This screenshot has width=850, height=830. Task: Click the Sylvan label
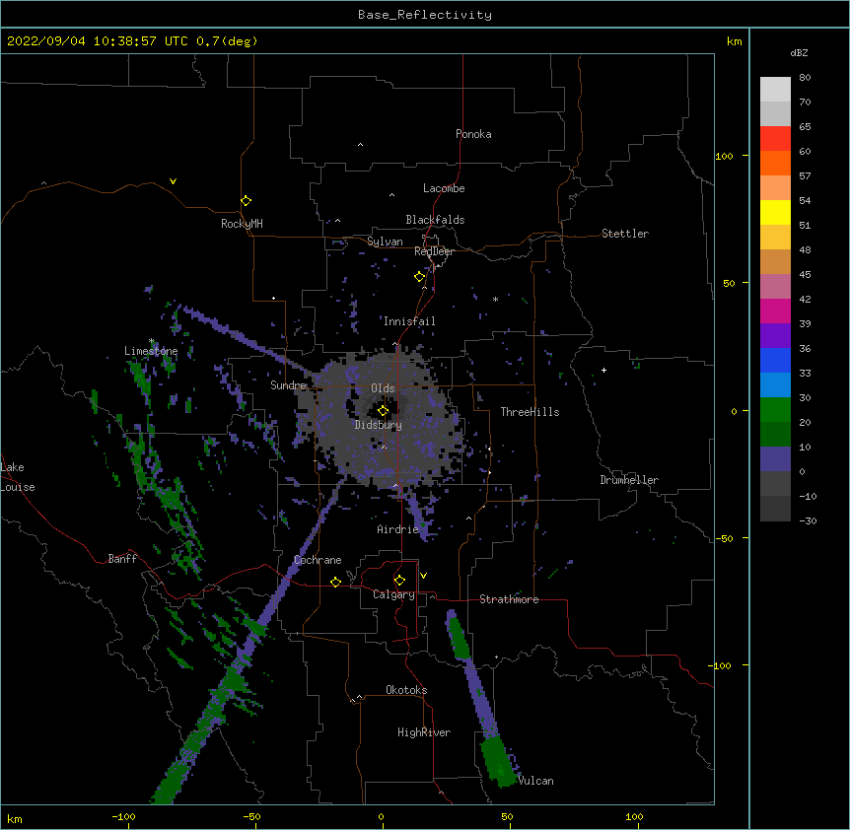coord(385,242)
